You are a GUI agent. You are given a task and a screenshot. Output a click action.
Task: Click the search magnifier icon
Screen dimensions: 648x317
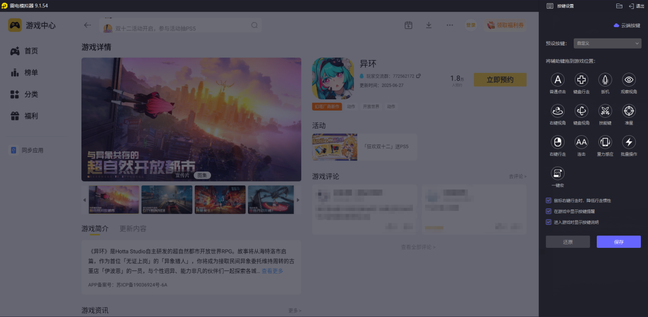tap(255, 25)
